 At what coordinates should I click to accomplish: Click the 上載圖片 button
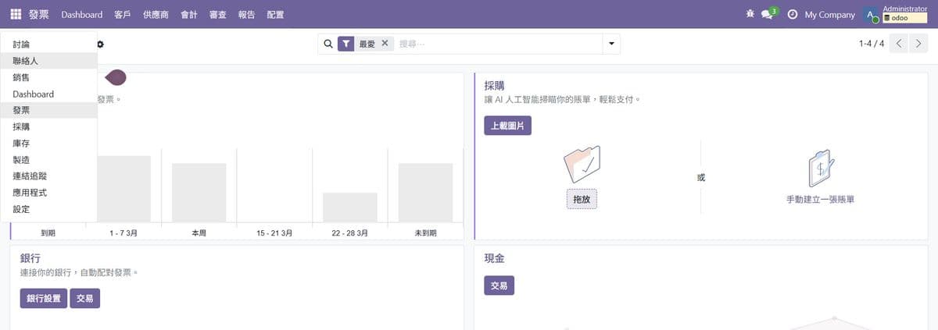(507, 126)
